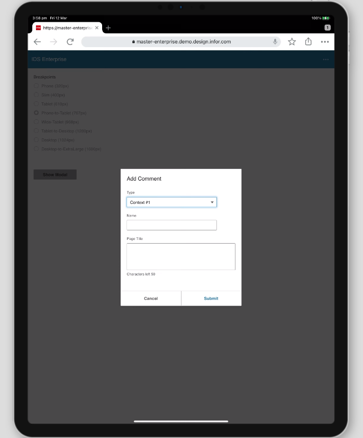Screen dimensions: 363x438
Task: Click the Add Comment dialog title
Action: click(144, 179)
